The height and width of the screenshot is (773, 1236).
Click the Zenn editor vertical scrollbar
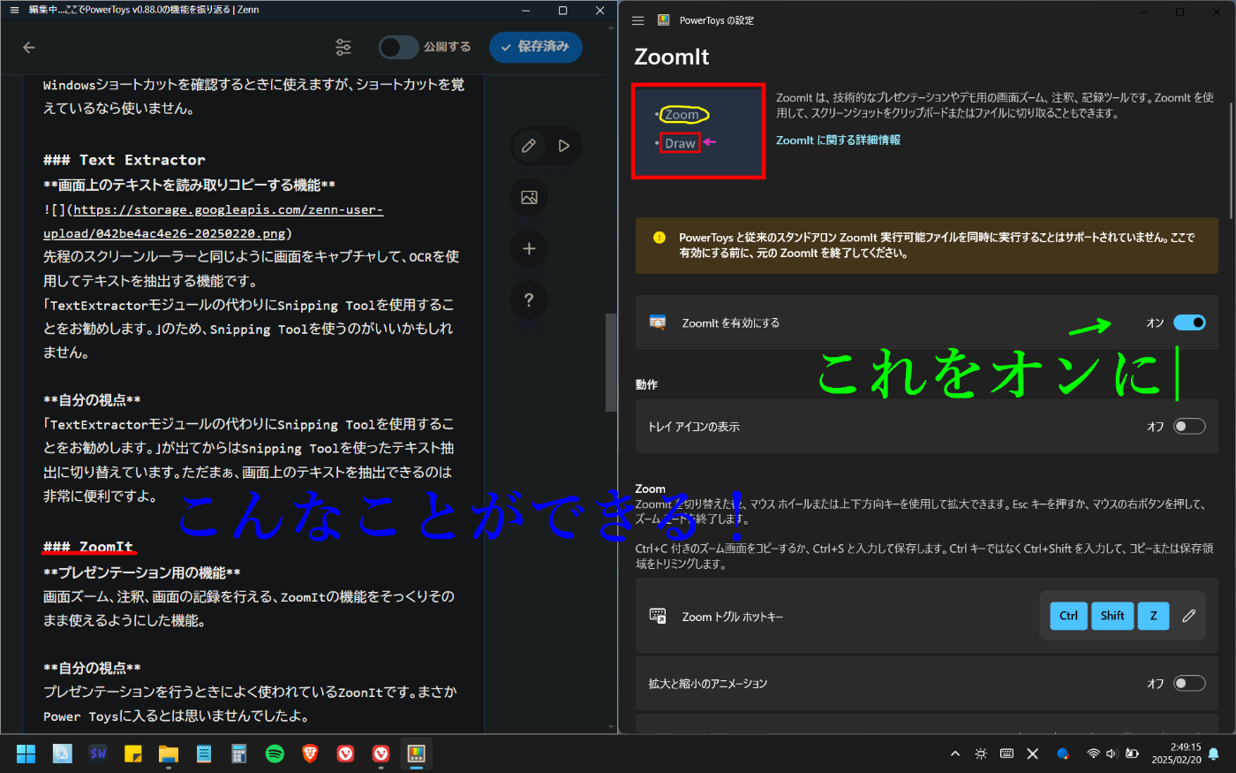coord(611,362)
